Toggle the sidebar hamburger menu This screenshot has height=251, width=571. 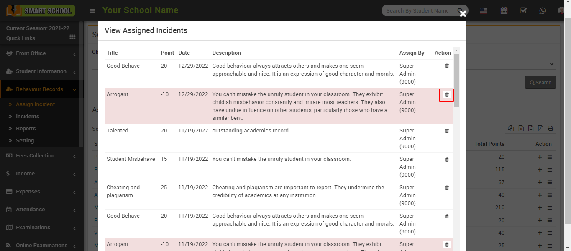(92, 11)
